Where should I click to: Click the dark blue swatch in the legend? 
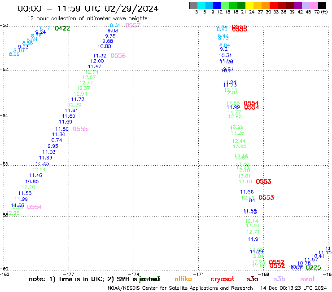pyautogui.click(x=217, y=5)
